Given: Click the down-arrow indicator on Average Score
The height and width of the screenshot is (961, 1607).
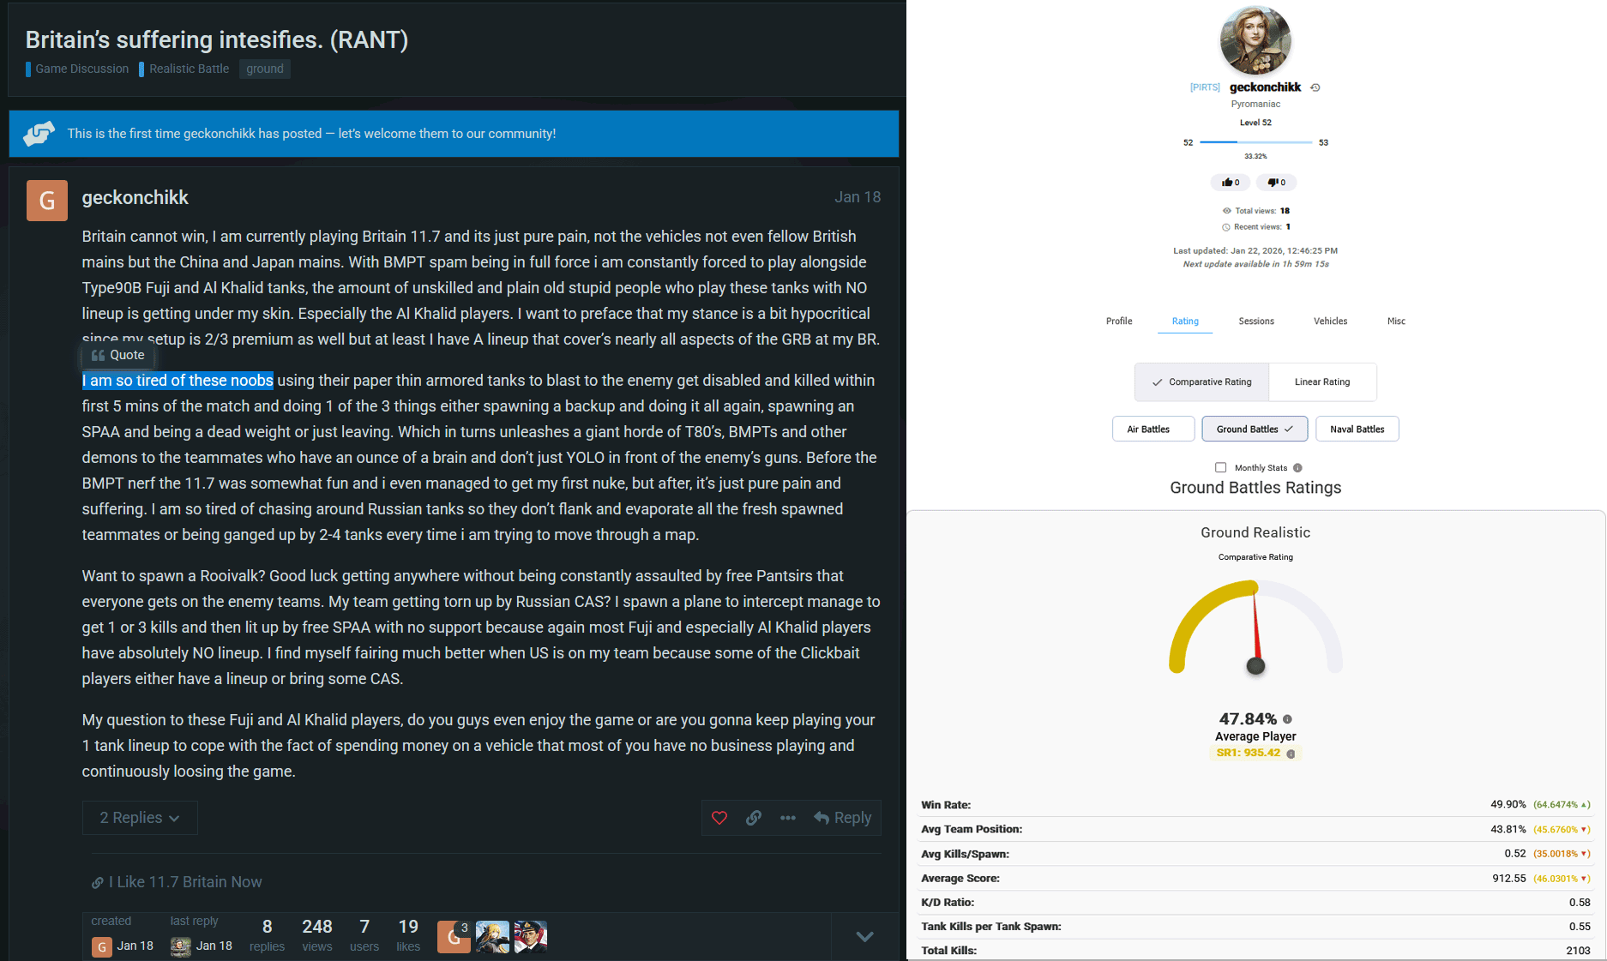Looking at the screenshot, I should [x=1584, y=879].
